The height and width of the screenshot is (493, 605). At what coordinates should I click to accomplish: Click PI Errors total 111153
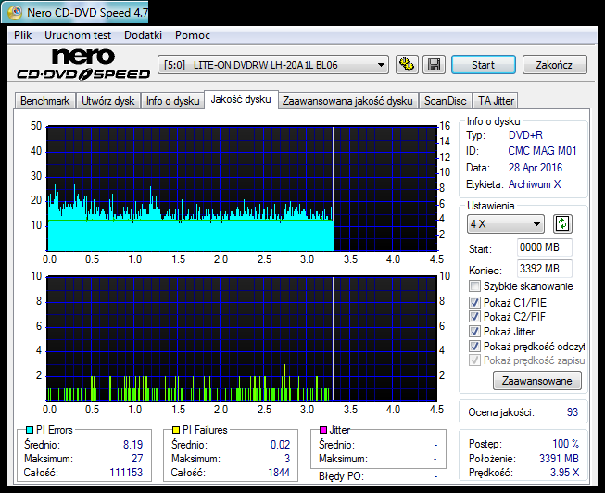pyautogui.click(x=126, y=473)
